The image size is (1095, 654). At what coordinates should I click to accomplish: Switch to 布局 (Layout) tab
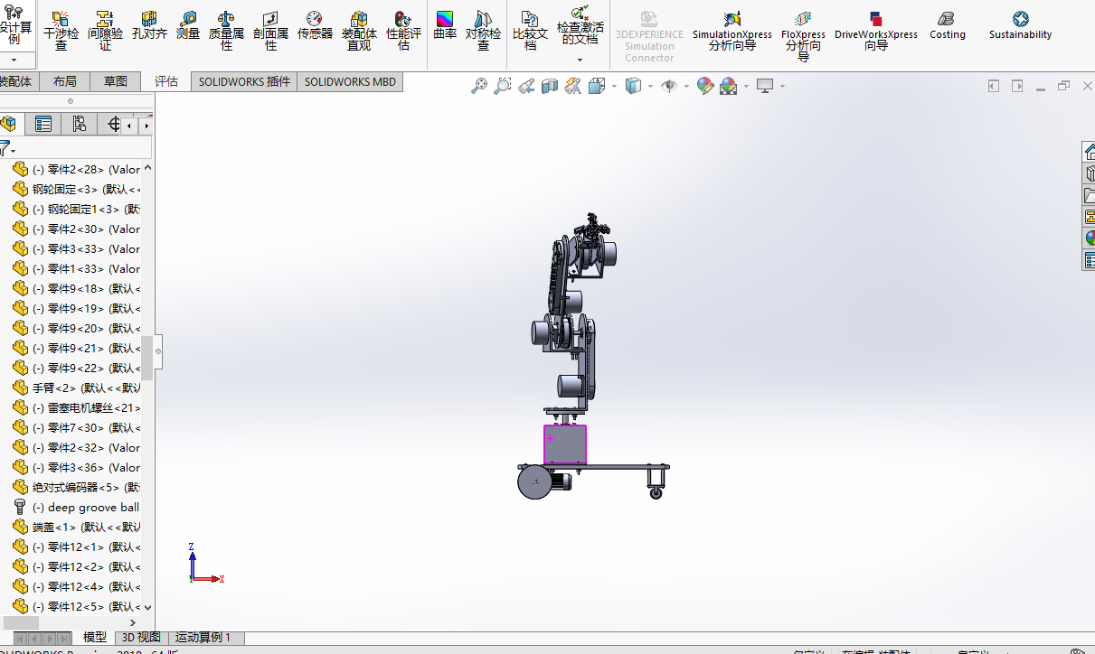(x=65, y=81)
